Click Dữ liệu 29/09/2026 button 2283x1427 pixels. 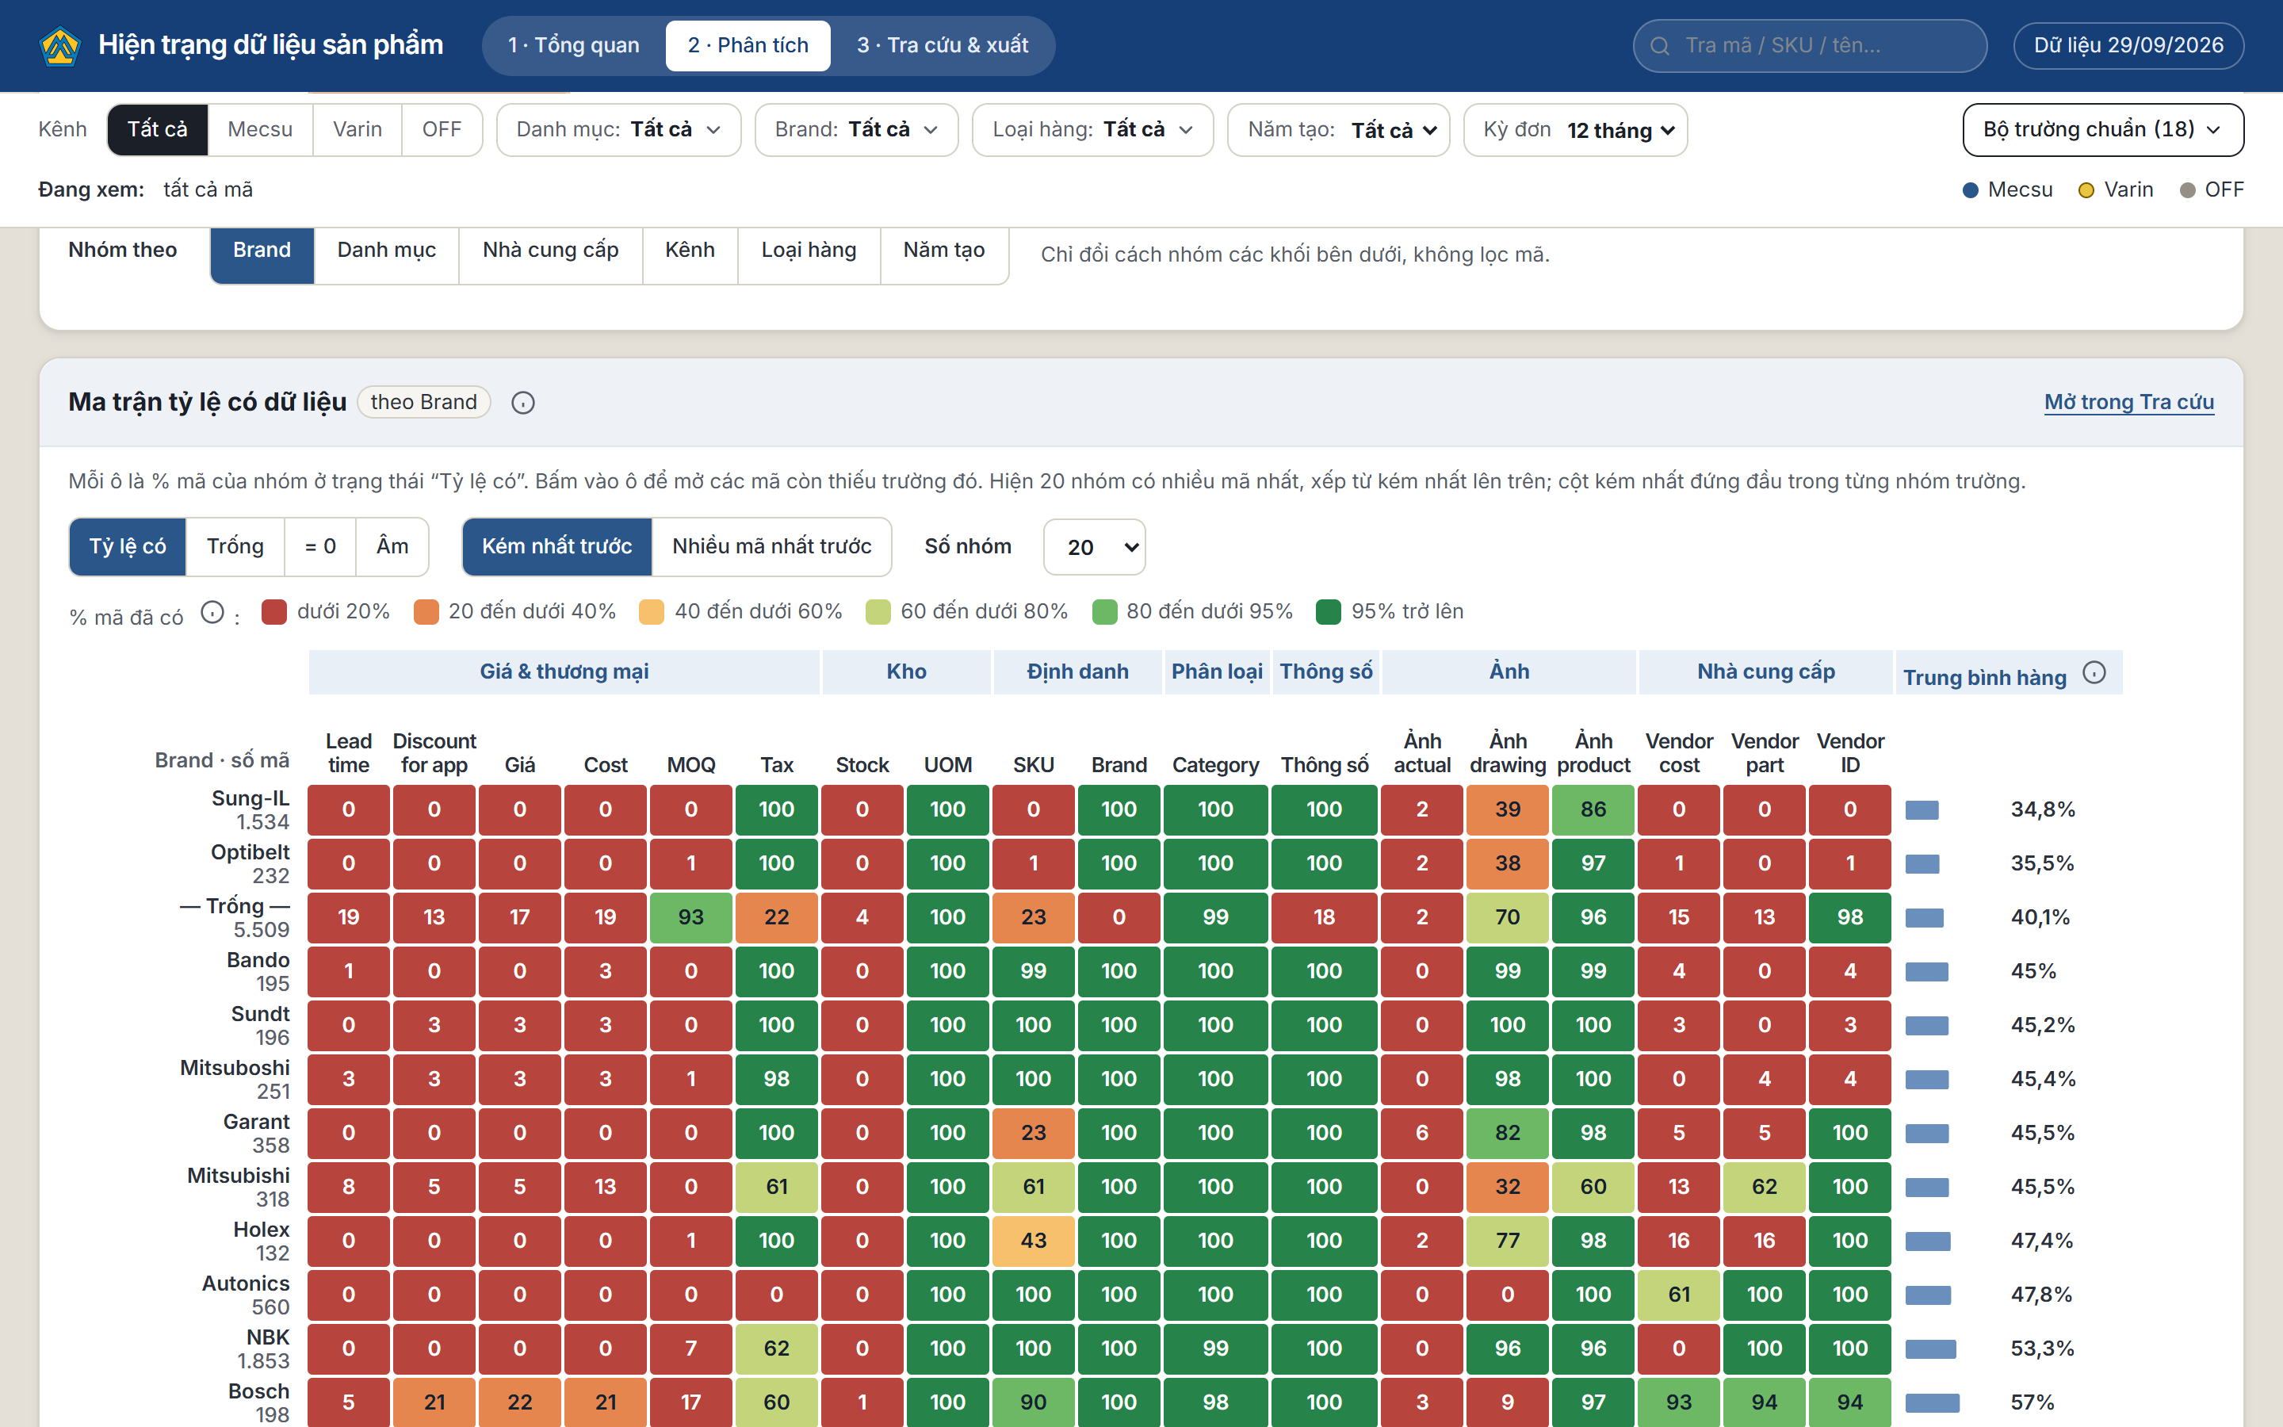click(x=2128, y=45)
